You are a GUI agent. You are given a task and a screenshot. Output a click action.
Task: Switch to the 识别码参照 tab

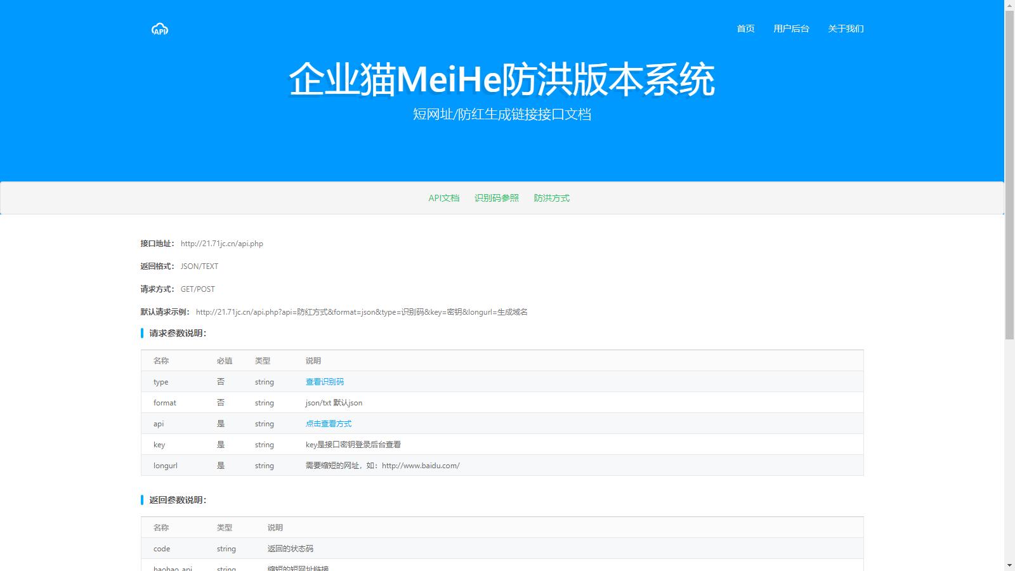point(496,197)
